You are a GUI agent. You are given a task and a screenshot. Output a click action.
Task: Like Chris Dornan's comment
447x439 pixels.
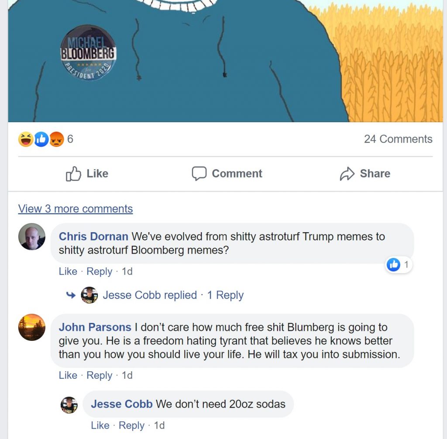coord(68,271)
